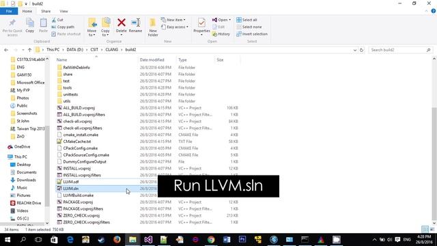Open Photoshop from the taskbar
The width and height of the screenshot is (437, 246).
tap(242, 240)
